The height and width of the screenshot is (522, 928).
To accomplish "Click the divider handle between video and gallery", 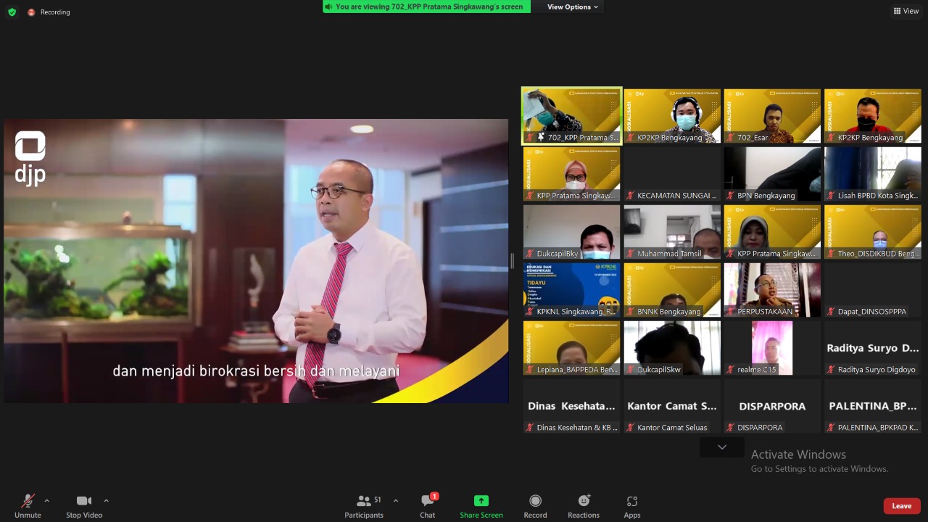I will (x=513, y=261).
